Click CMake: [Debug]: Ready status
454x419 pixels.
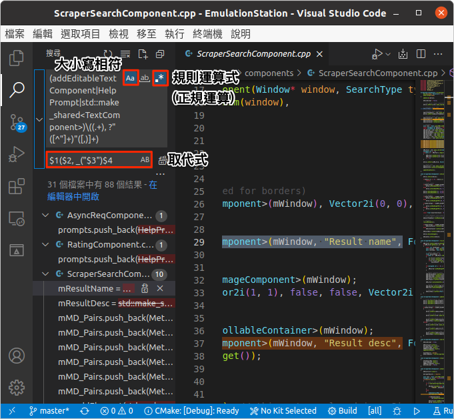point(191,411)
